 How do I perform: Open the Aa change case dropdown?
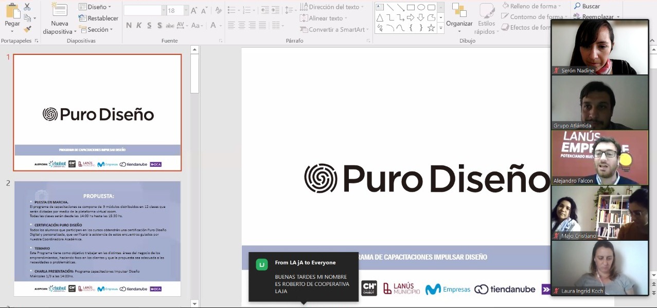[197, 25]
